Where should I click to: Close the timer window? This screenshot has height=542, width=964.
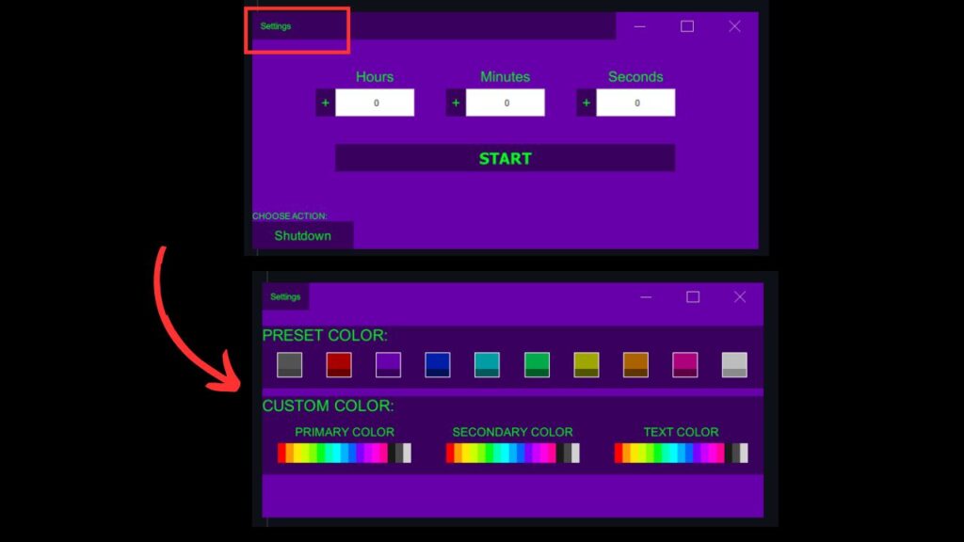734,26
